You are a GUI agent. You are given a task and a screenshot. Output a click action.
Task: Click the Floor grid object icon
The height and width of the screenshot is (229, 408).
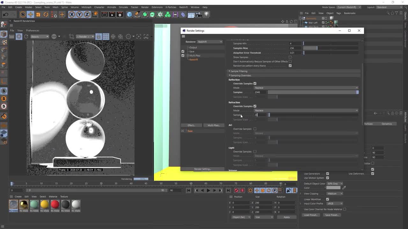click(191, 14)
